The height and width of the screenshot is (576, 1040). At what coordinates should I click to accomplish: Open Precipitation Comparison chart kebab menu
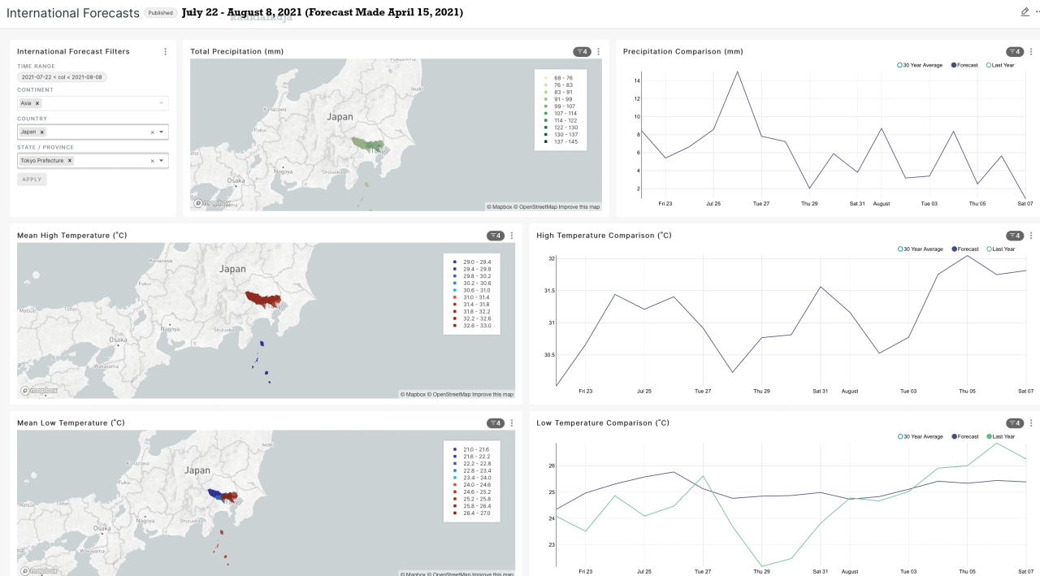pos(1032,51)
